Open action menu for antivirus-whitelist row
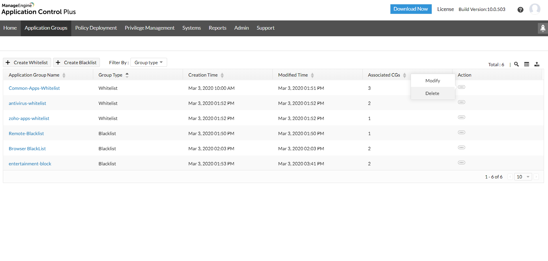This screenshot has height=261, width=548. pos(461,102)
